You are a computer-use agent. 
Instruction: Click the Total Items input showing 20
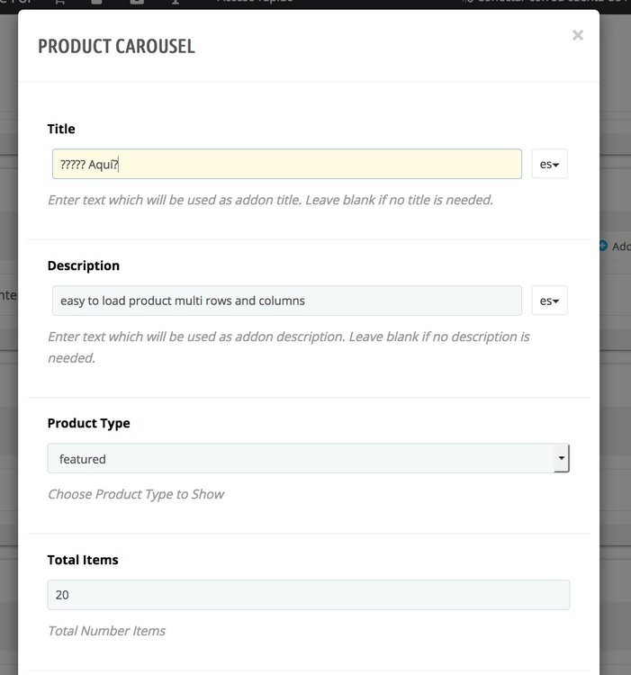pos(308,595)
